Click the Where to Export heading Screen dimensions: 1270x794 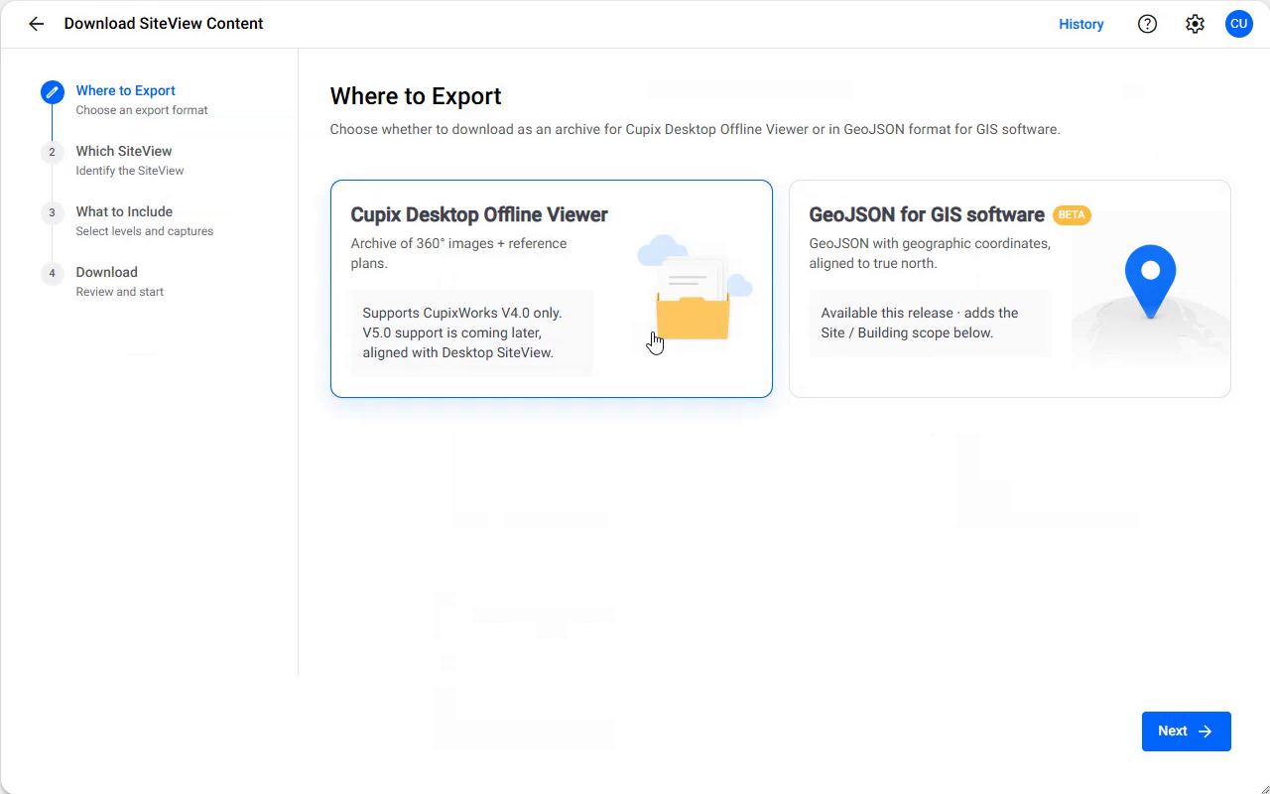click(416, 96)
